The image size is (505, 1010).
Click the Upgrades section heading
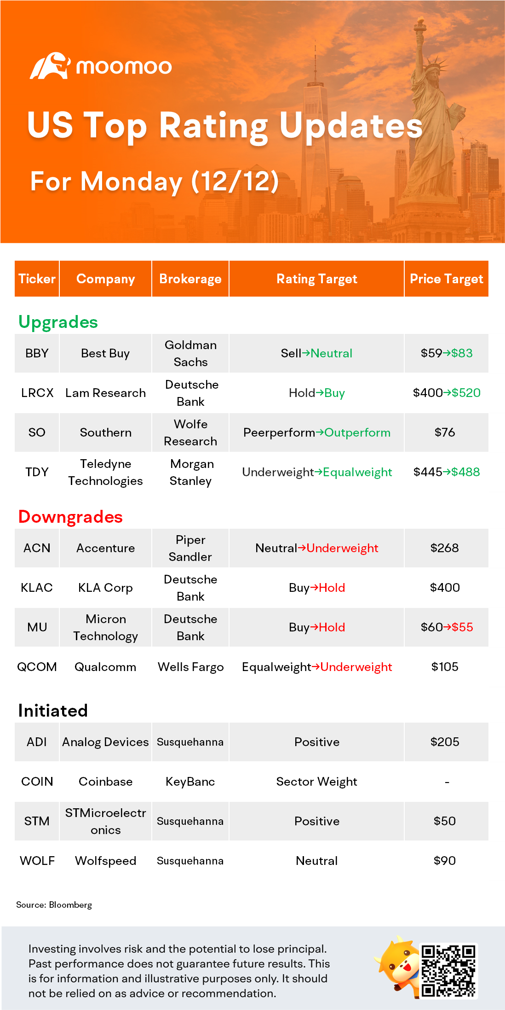58,322
